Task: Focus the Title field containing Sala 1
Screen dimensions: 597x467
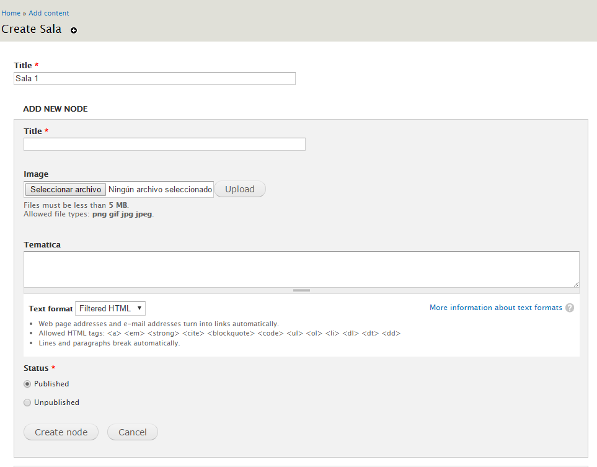Action: 154,79
